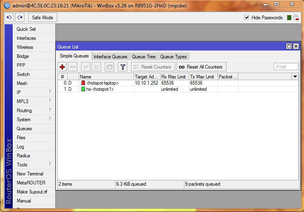The width and height of the screenshot is (304, 212).
Task: Click the Safe Mode button
Action: (43, 18)
